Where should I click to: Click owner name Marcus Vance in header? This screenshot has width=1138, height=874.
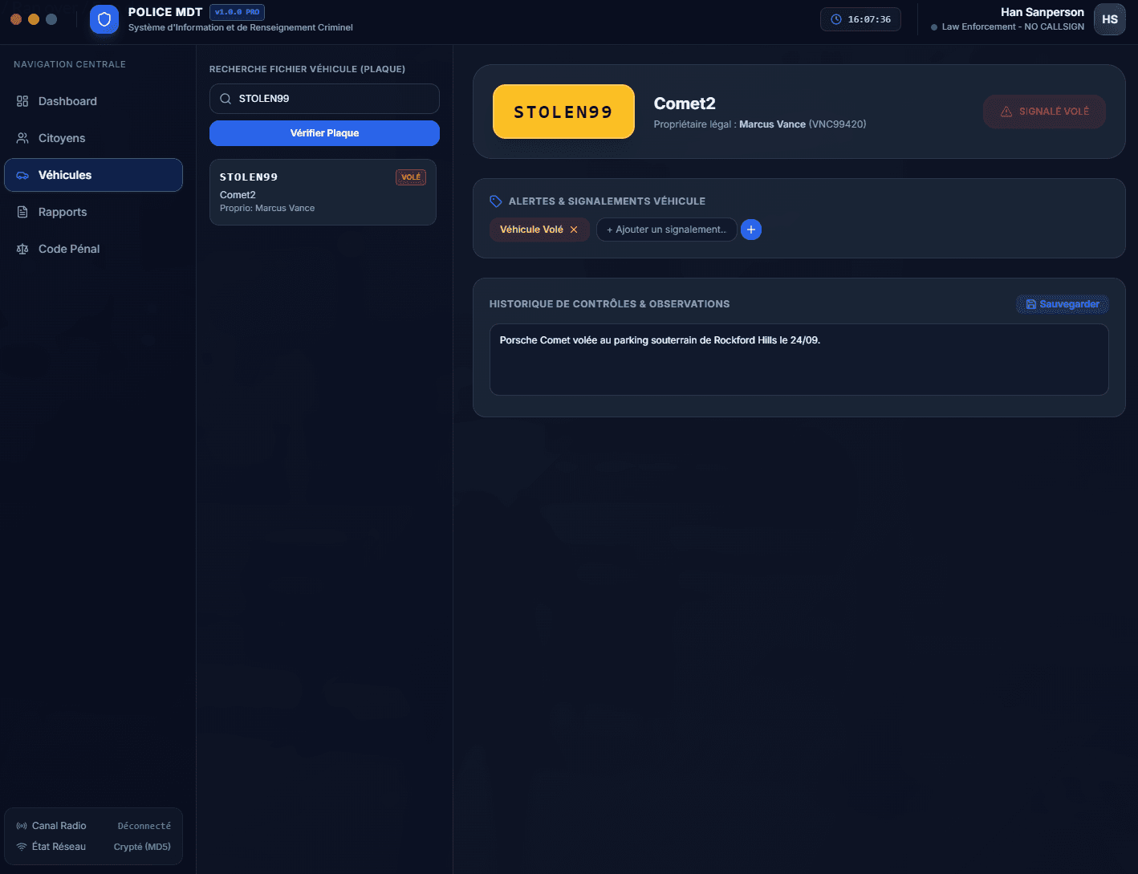772,124
